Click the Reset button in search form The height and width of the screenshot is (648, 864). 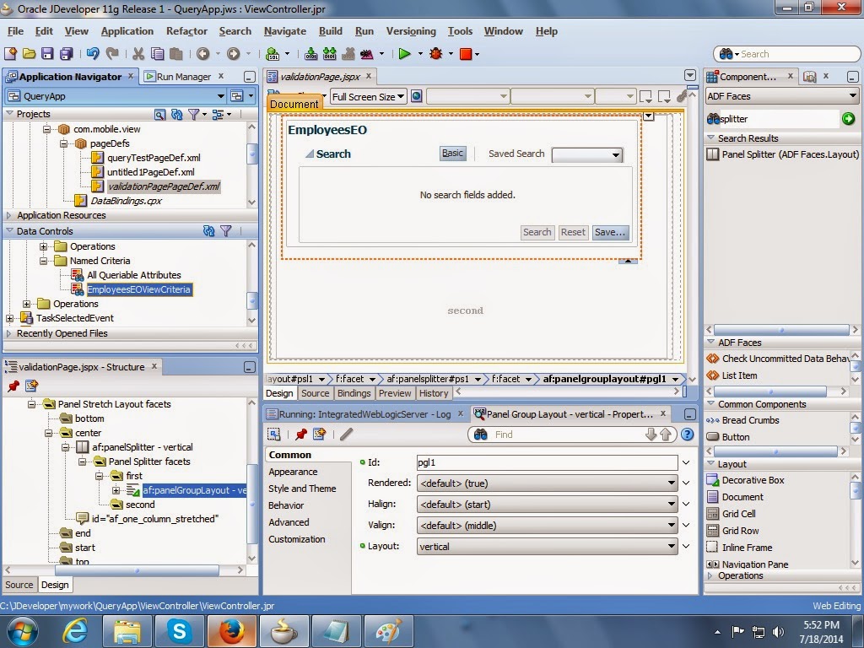coord(573,232)
